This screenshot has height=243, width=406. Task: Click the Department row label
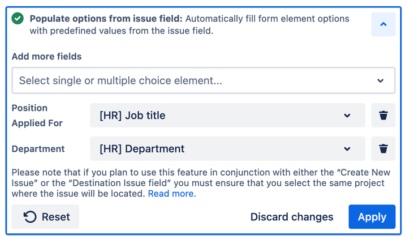coord(38,149)
